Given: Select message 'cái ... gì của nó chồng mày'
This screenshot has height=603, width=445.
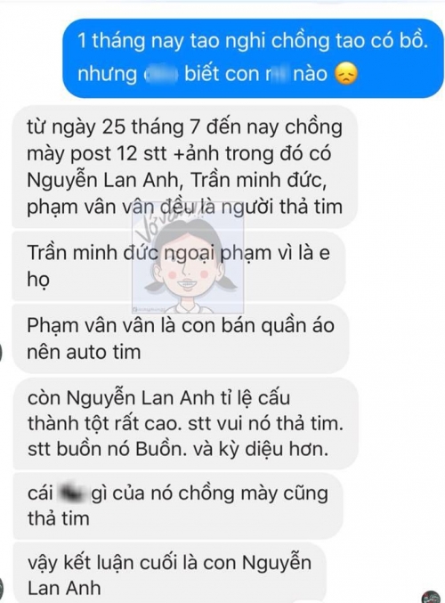Looking at the screenshot, I should pyautogui.click(x=178, y=506).
